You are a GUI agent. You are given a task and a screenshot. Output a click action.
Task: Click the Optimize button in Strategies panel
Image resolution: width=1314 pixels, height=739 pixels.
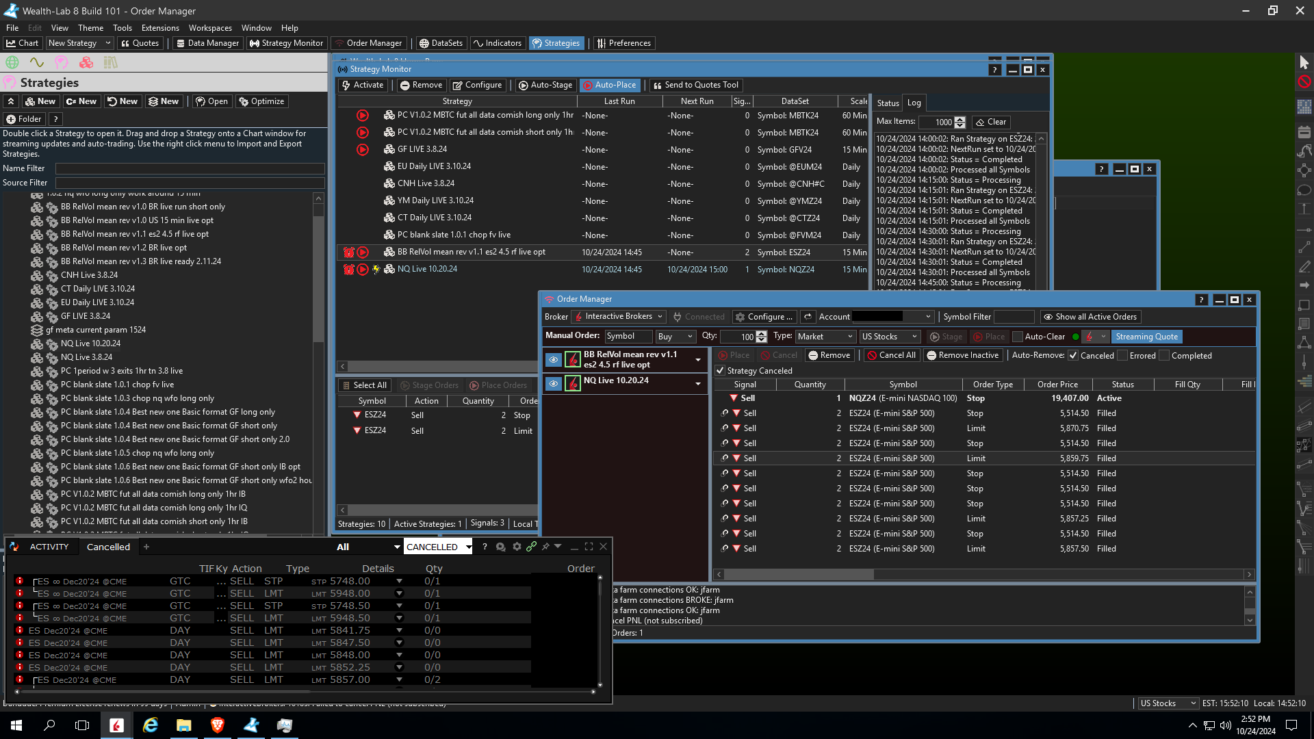pyautogui.click(x=261, y=101)
